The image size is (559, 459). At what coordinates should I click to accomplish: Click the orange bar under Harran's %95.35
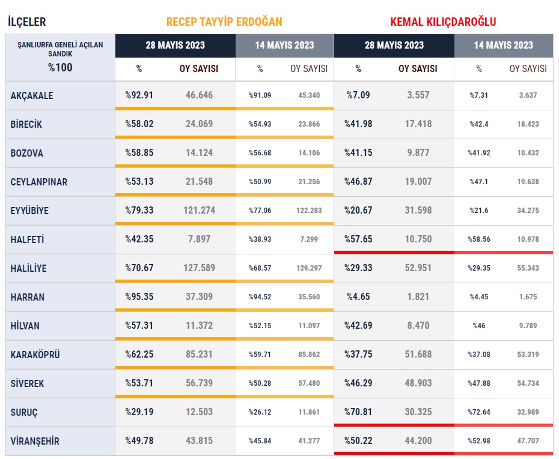[175, 310]
